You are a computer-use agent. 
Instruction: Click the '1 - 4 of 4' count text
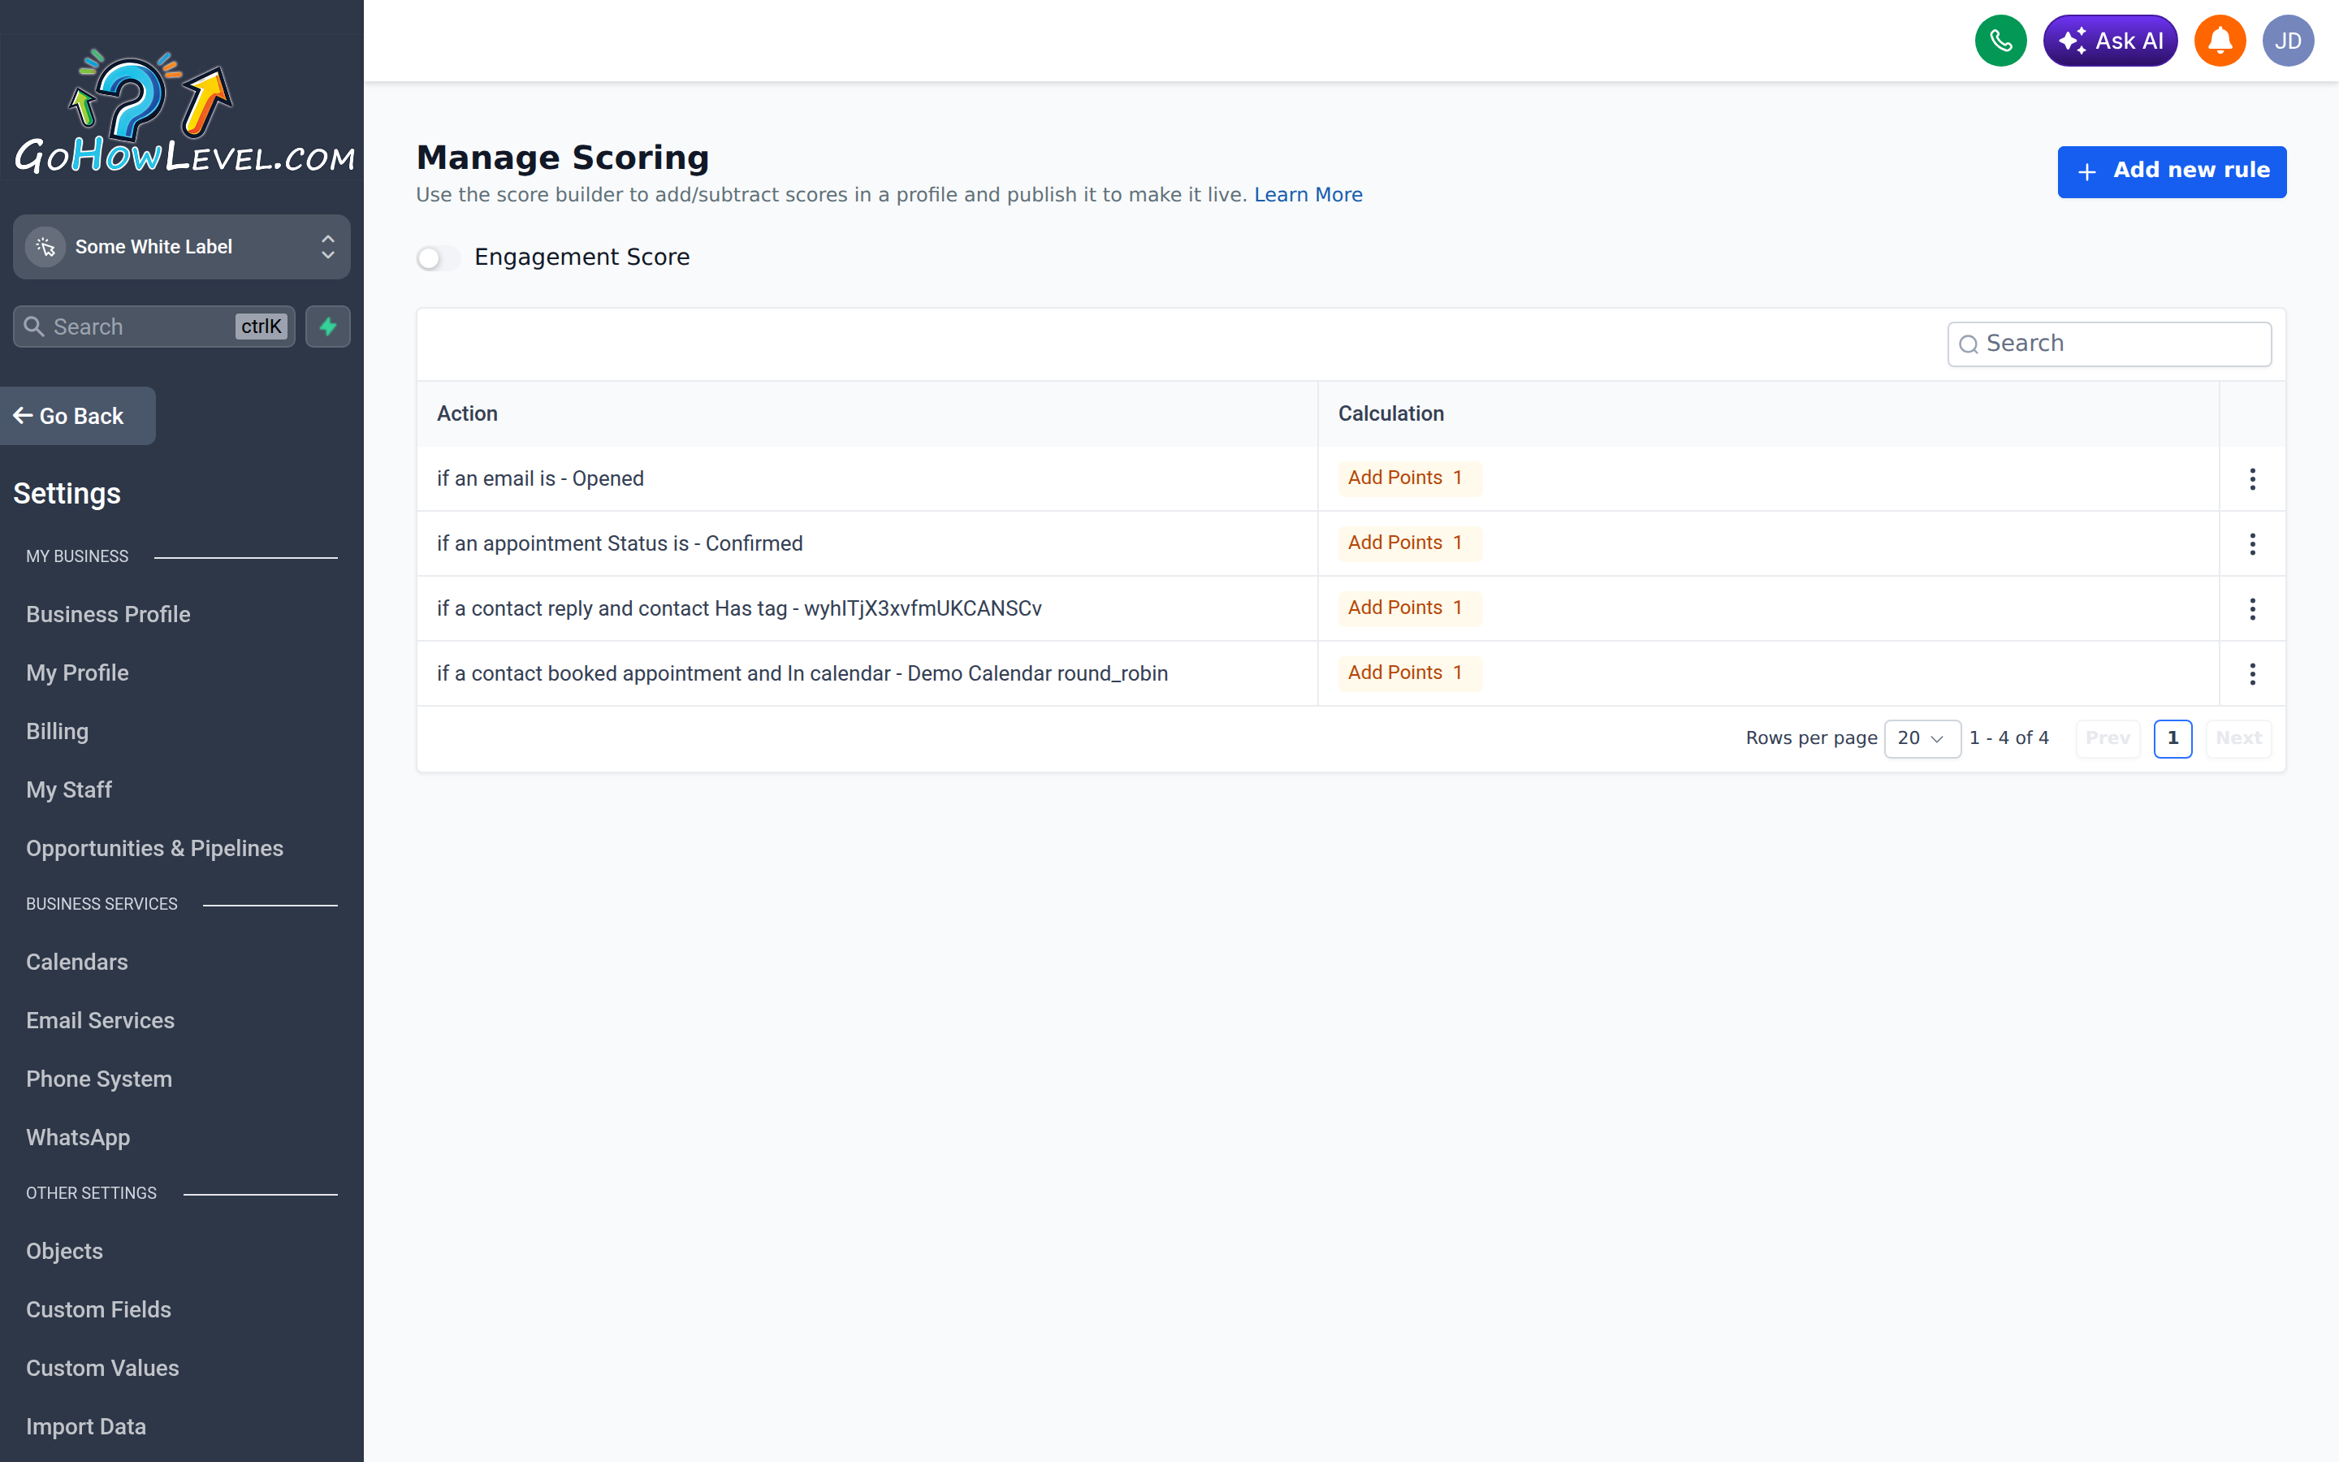coord(2008,739)
